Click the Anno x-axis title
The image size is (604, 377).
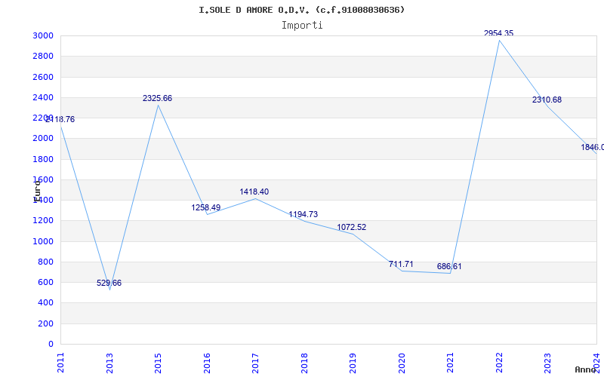(x=585, y=369)
